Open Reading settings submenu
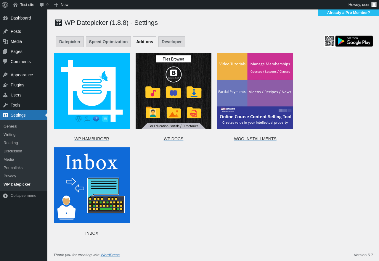 pos(24,143)
